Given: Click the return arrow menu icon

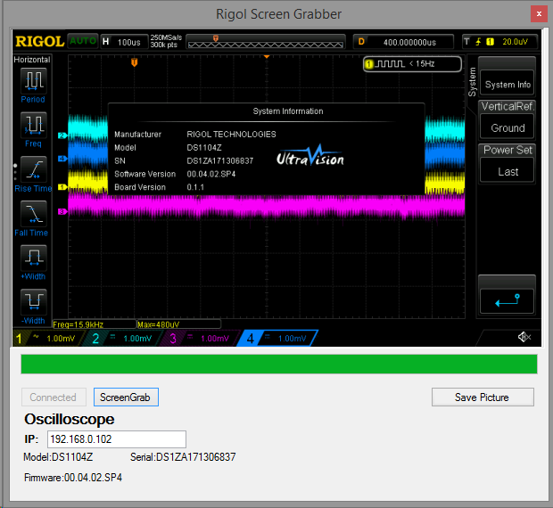Looking at the screenshot, I should coord(508,301).
